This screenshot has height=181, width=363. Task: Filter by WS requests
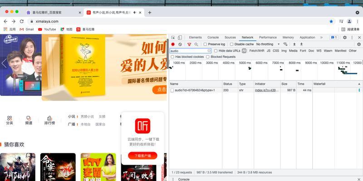pyautogui.click(x=319, y=51)
